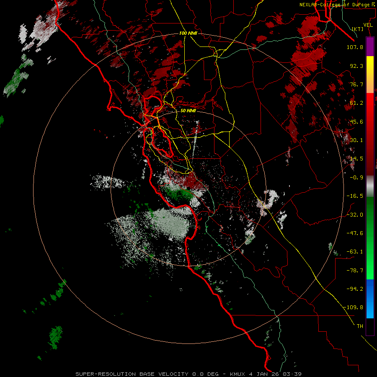Select the 92.3 value on velocity scale

coord(356,66)
